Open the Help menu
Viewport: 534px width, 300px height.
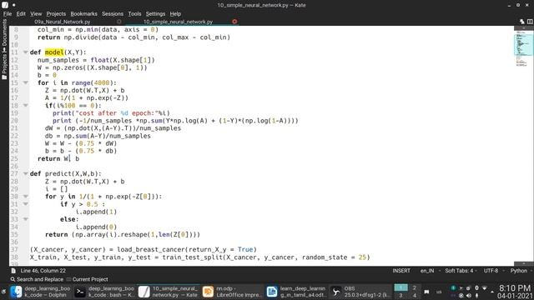tap(175, 14)
